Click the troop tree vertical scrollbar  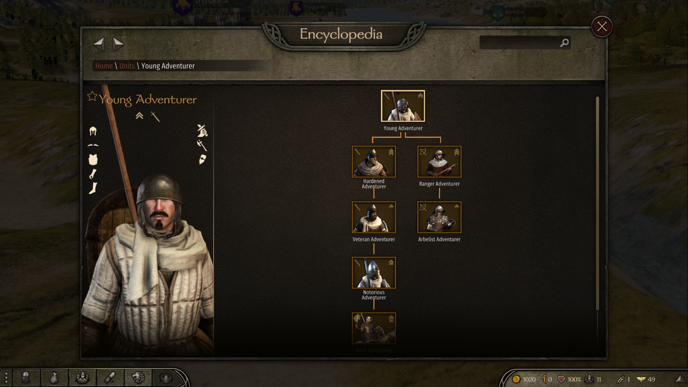(597, 203)
